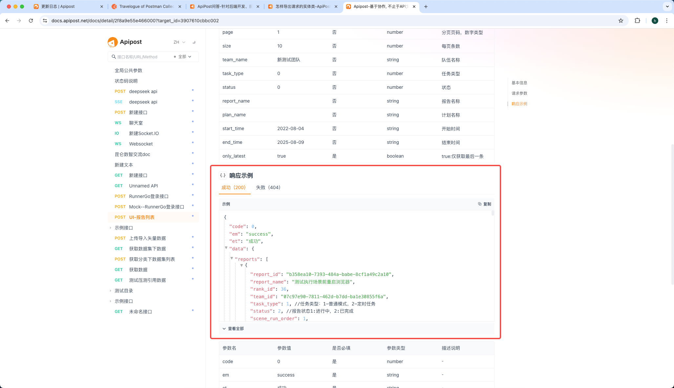Switch to the 更新日志 browser tab
Image resolution: width=674 pixels, height=388 pixels.
tap(58, 7)
